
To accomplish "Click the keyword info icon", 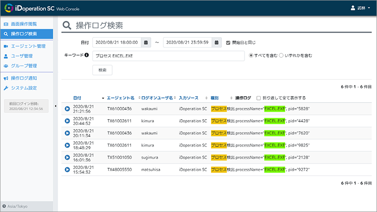I will 87,55.
